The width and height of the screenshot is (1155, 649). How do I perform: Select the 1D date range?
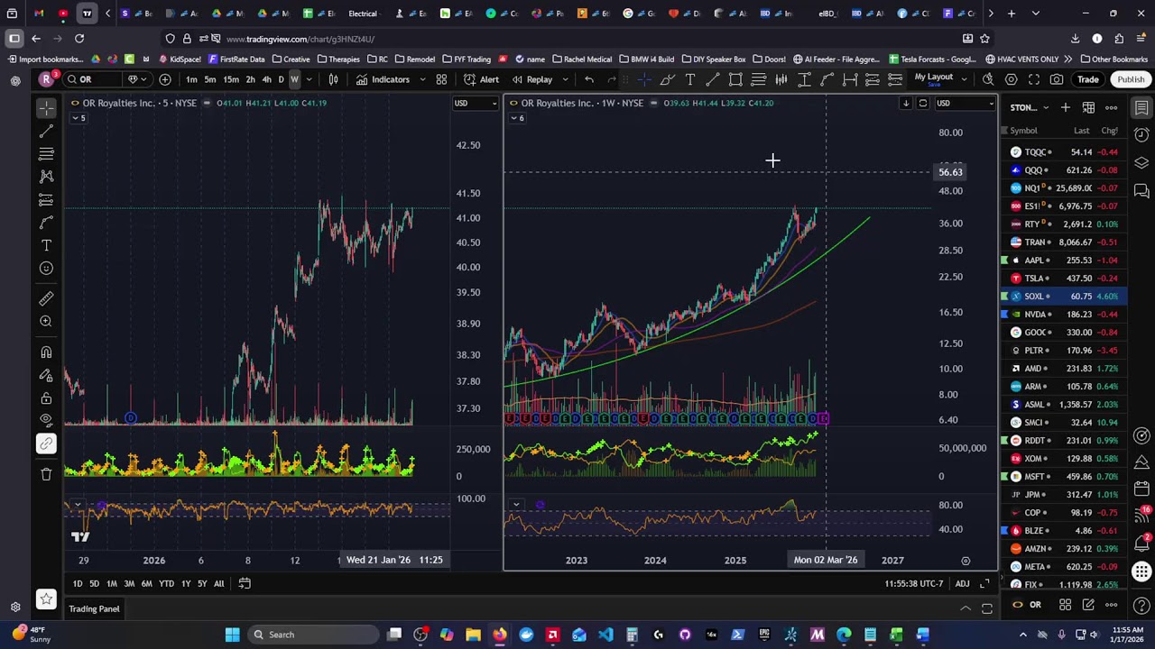tap(77, 583)
